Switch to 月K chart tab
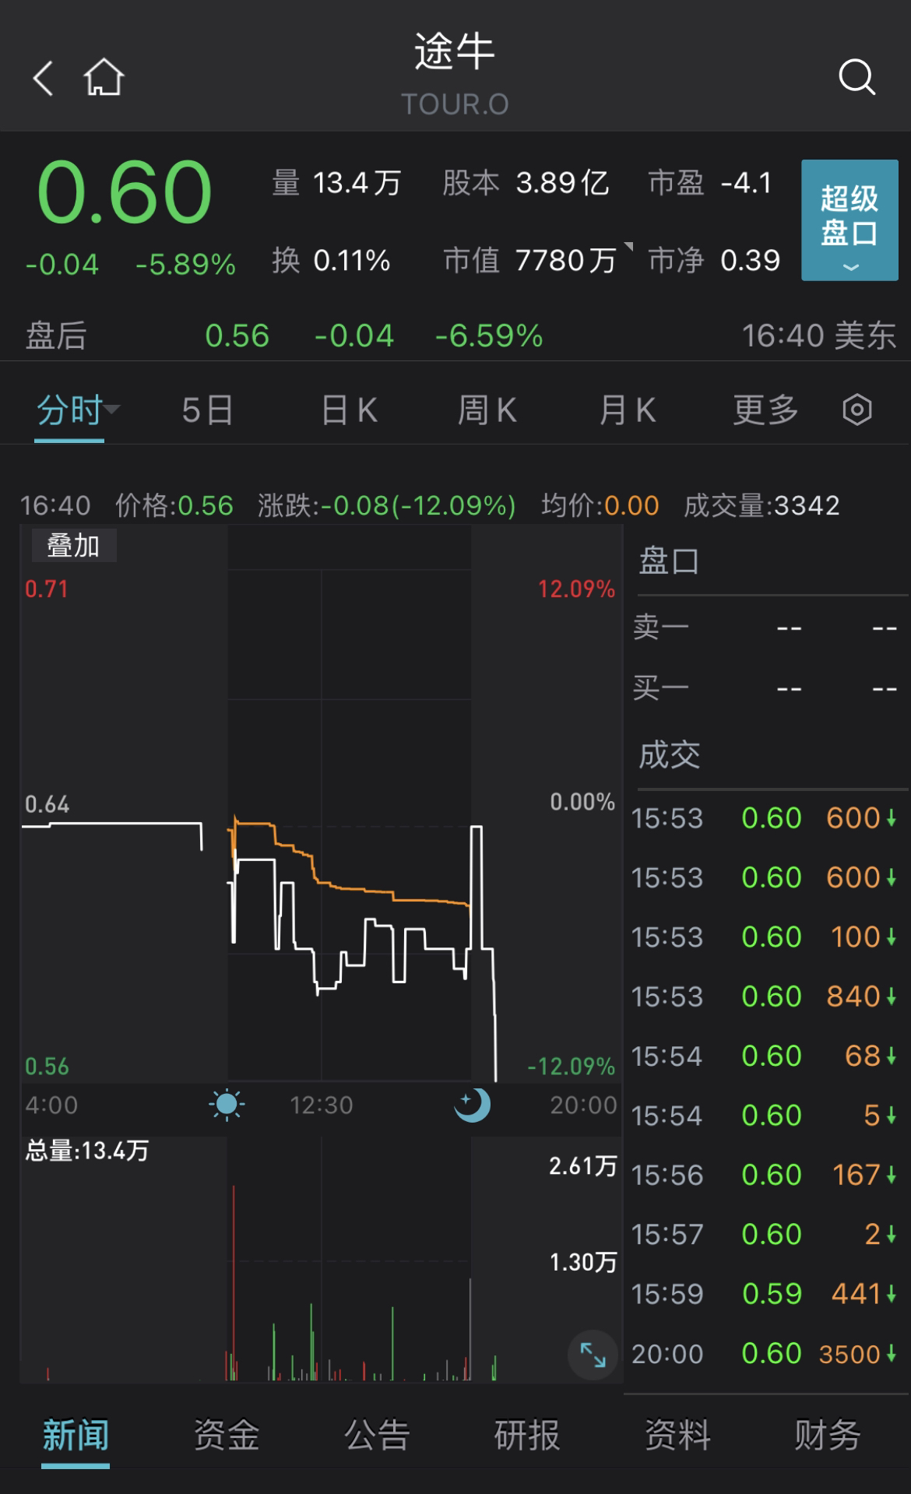 tap(628, 410)
